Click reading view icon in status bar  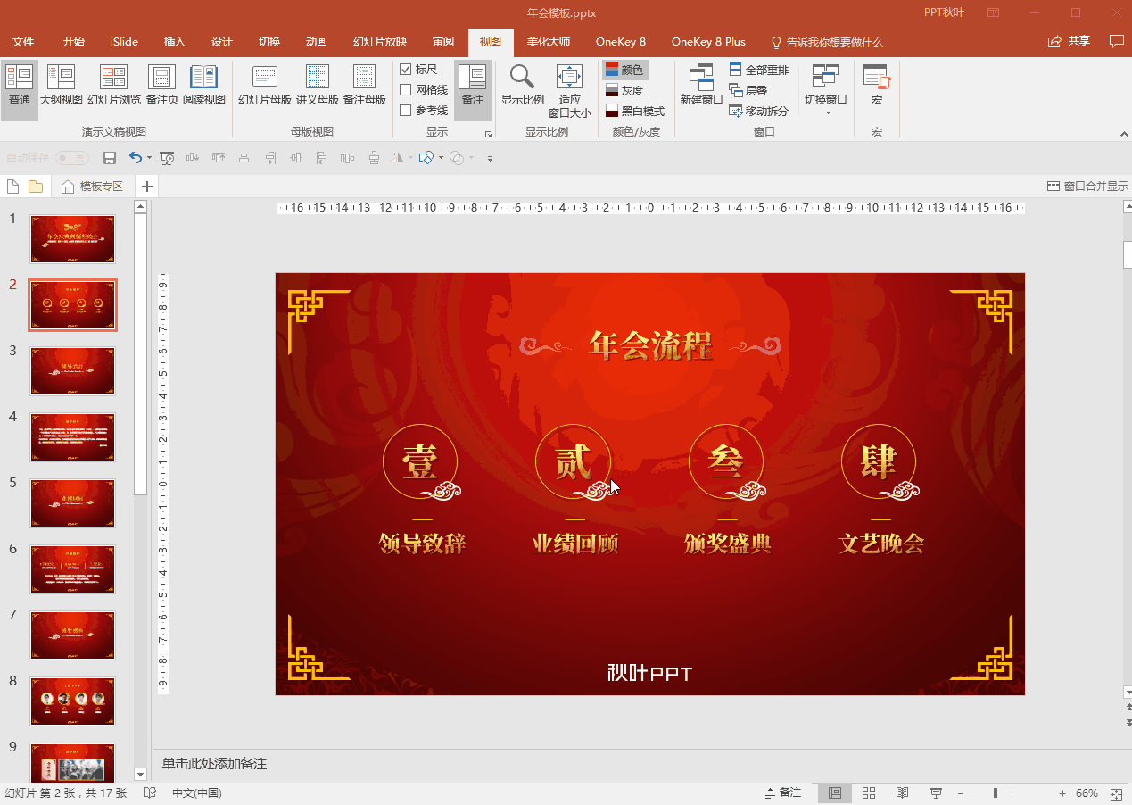click(903, 793)
